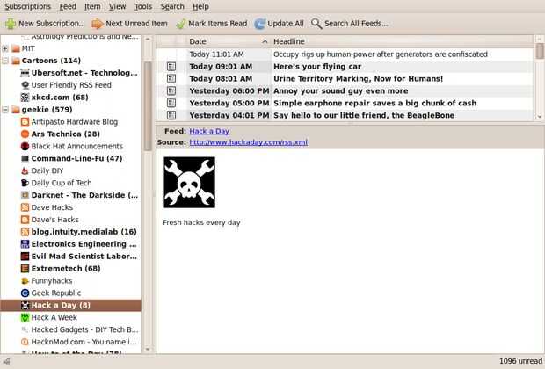Expand the MIT folder
The width and height of the screenshot is (545, 369).
pyautogui.click(x=5, y=48)
